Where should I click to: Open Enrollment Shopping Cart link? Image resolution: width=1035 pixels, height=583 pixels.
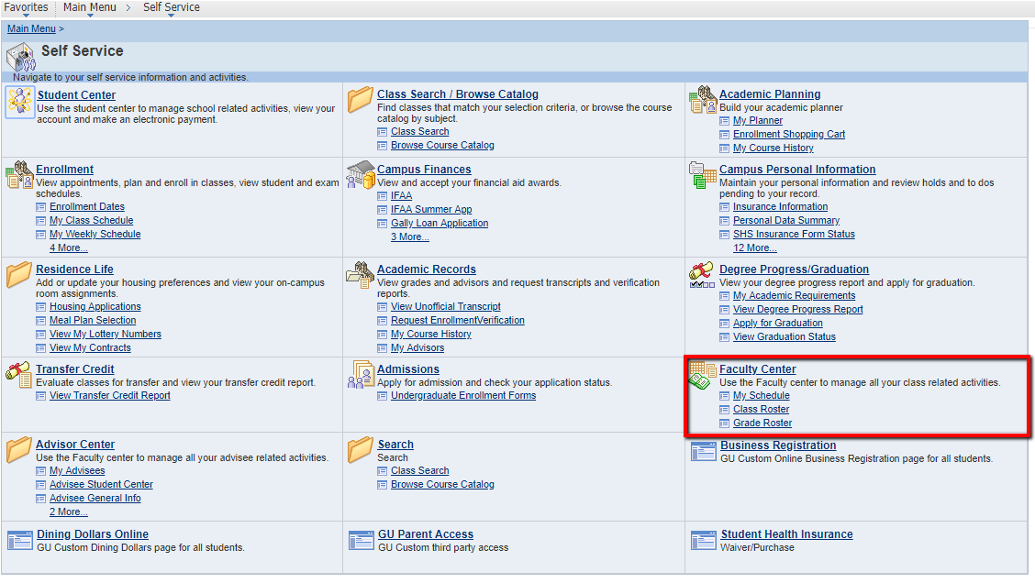[789, 135]
